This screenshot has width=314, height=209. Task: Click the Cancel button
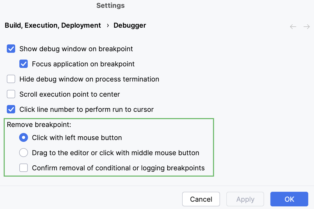click(201, 199)
